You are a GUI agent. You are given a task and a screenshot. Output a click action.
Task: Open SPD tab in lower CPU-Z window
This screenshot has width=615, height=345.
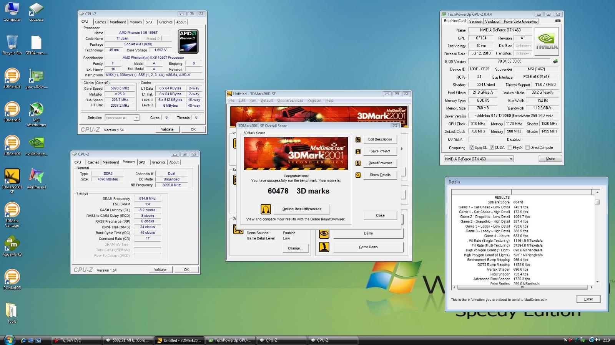click(142, 162)
